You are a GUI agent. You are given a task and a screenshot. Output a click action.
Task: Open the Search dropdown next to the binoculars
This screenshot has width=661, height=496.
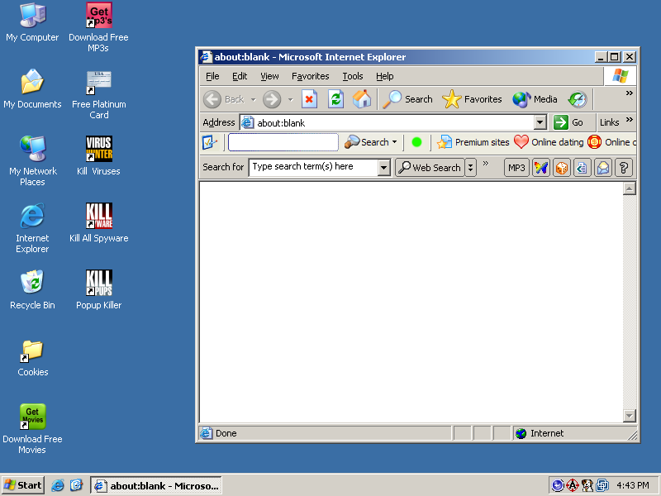click(395, 142)
